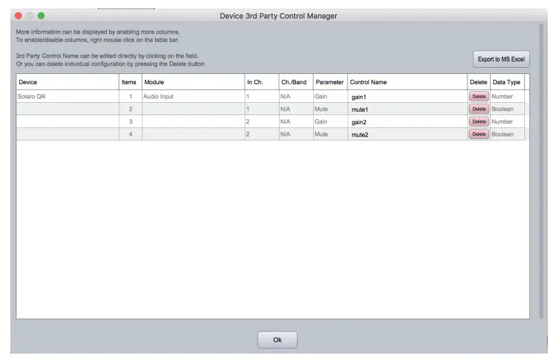Select the Boolean data type for mute2
Image resolution: width=560 pixels, height=357 pixels.
507,134
